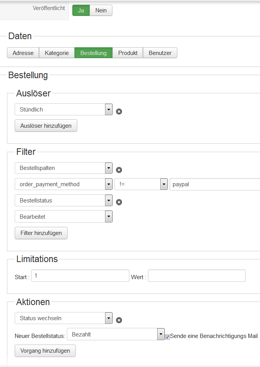Click the Start limitation input field
Image resolution: width=260 pixels, height=367 pixels.
point(80,276)
